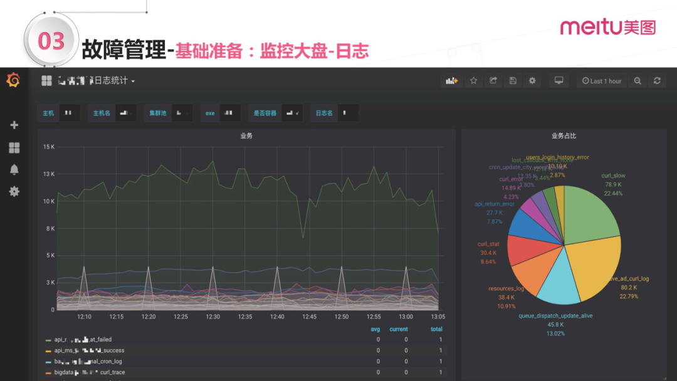The width and height of the screenshot is (677, 381).
Task: Save the dashboard with the disk icon
Action: 513,80
